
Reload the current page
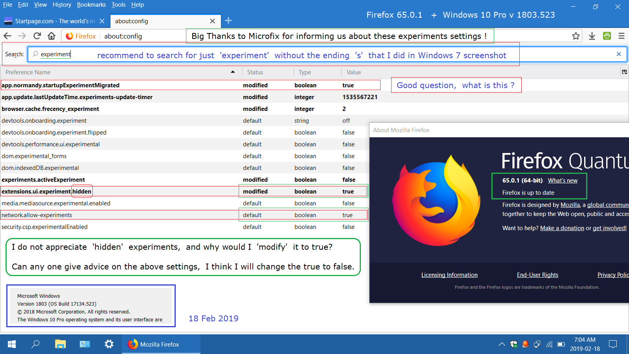coord(37,36)
